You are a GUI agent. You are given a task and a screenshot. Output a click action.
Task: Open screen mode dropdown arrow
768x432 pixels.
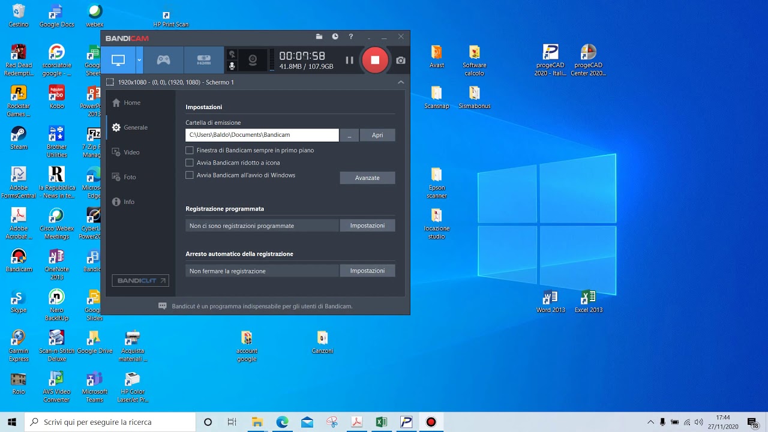click(x=139, y=60)
